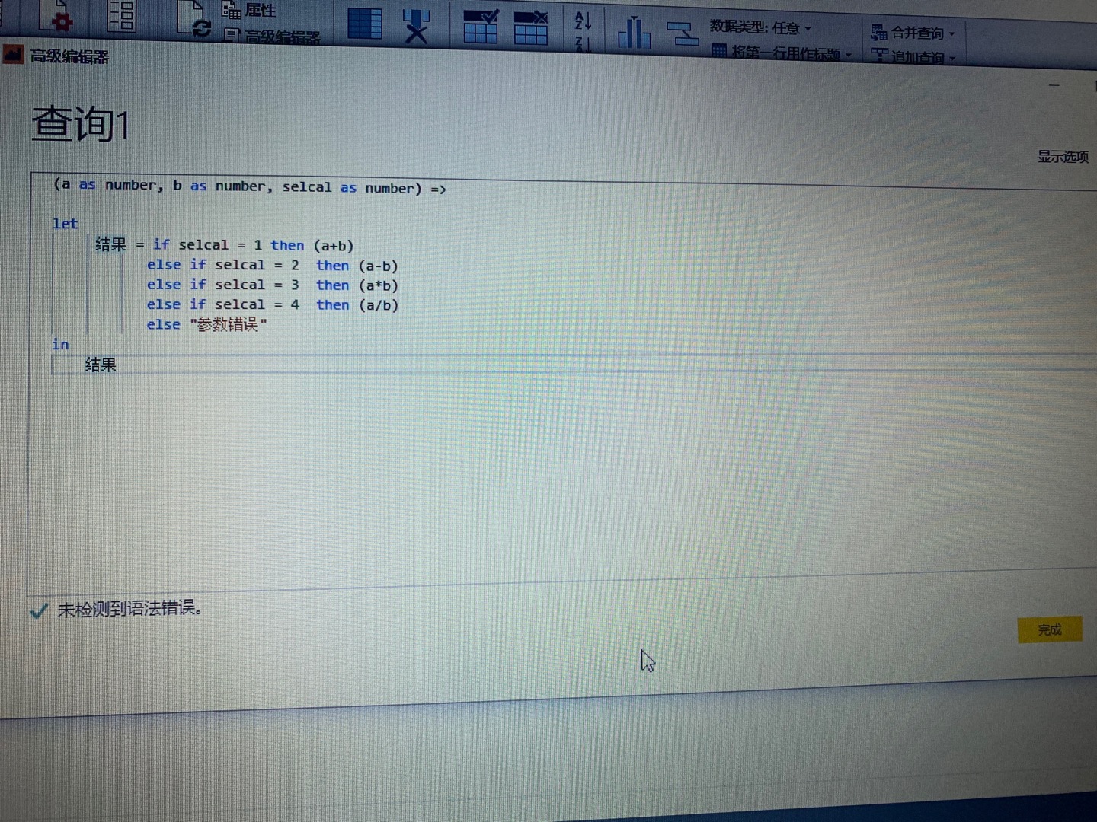The height and width of the screenshot is (822, 1097).
Task: Click the 完成 button to finish
Action: 1050,629
